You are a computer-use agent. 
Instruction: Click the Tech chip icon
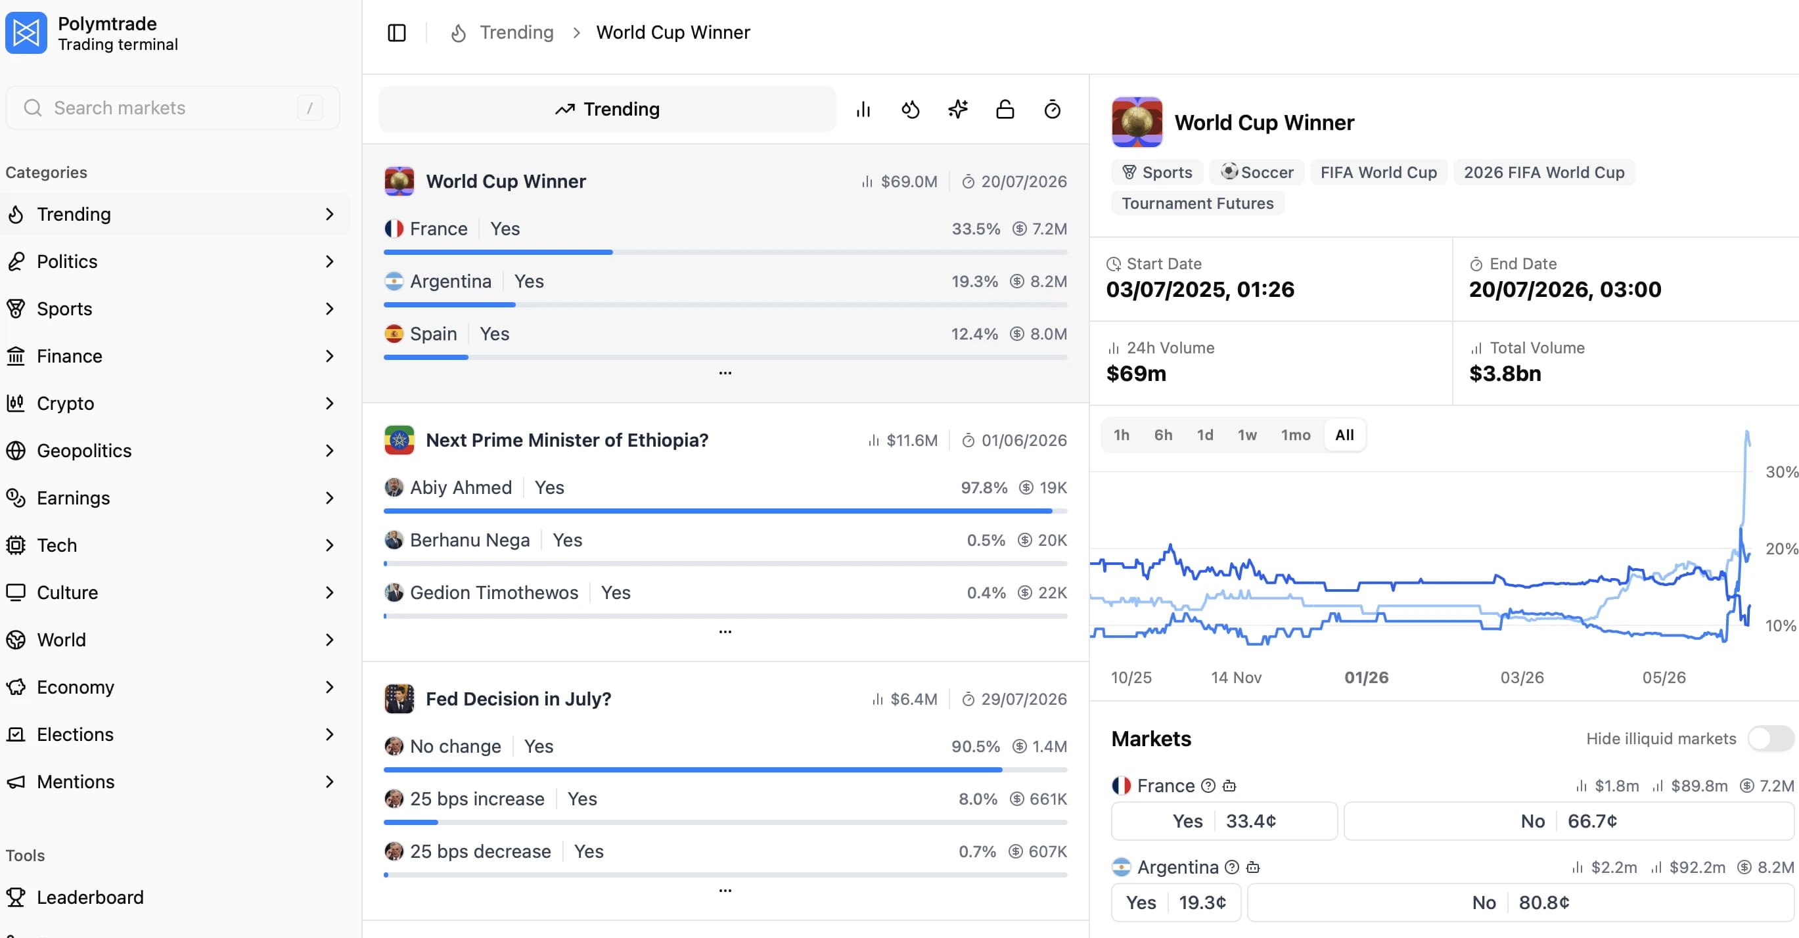(x=16, y=545)
